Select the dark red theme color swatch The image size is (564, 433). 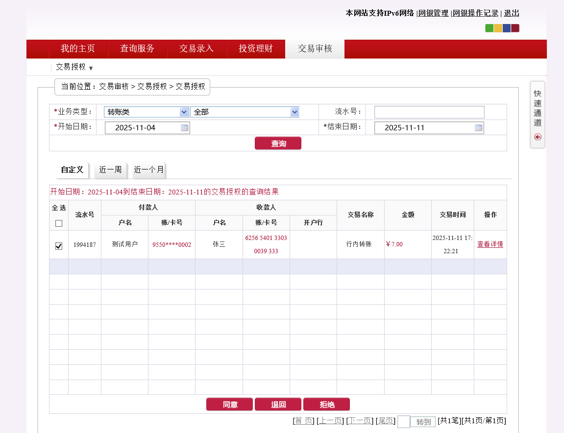[x=515, y=28]
